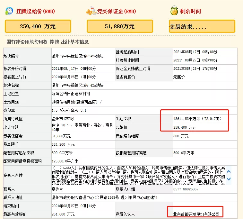Viewport: 243px width, 219px height.
Task: Click the 最高限价 value 324,200 万元
Action: point(63,144)
